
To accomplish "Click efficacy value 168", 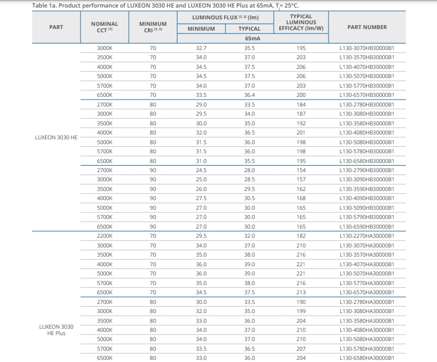I will tap(301, 198).
